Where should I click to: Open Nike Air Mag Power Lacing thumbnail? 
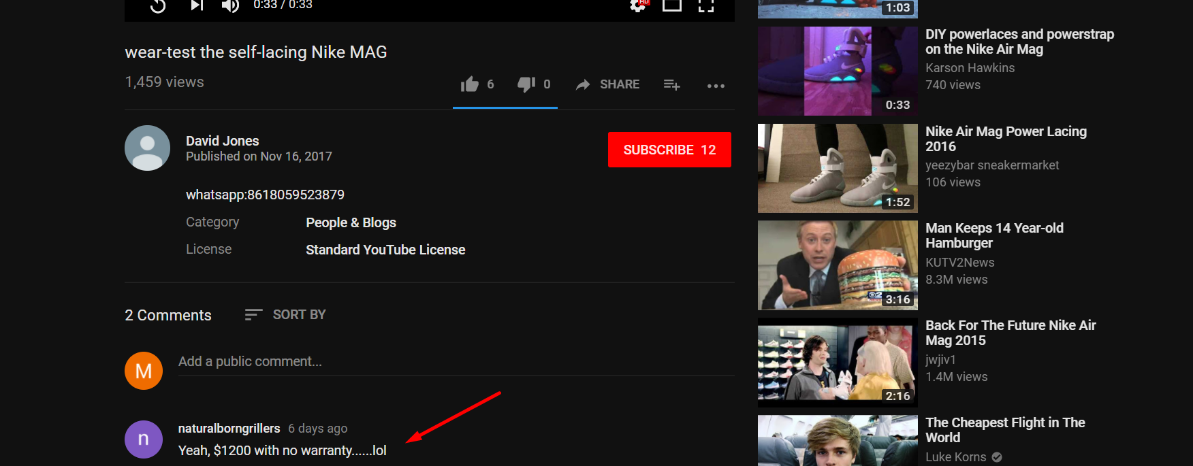pyautogui.click(x=838, y=168)
